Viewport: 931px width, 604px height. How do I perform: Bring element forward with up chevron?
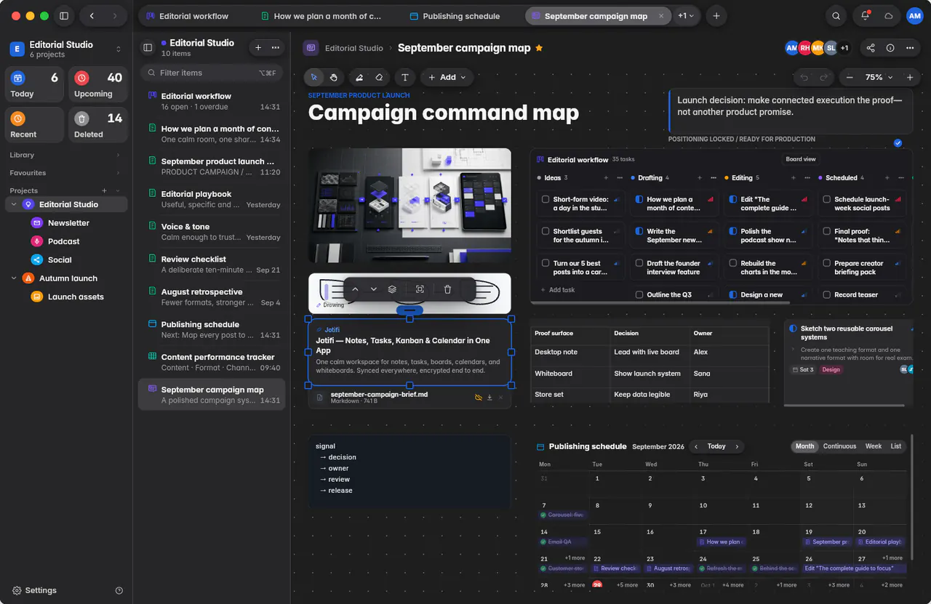click(x=355, y=289)
